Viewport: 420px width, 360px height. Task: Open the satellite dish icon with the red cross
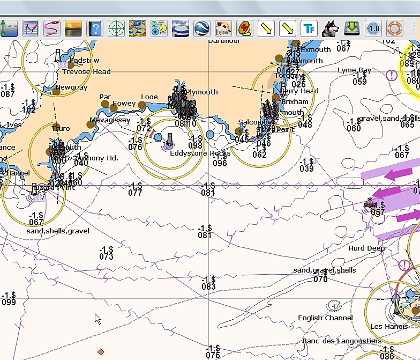244,28
